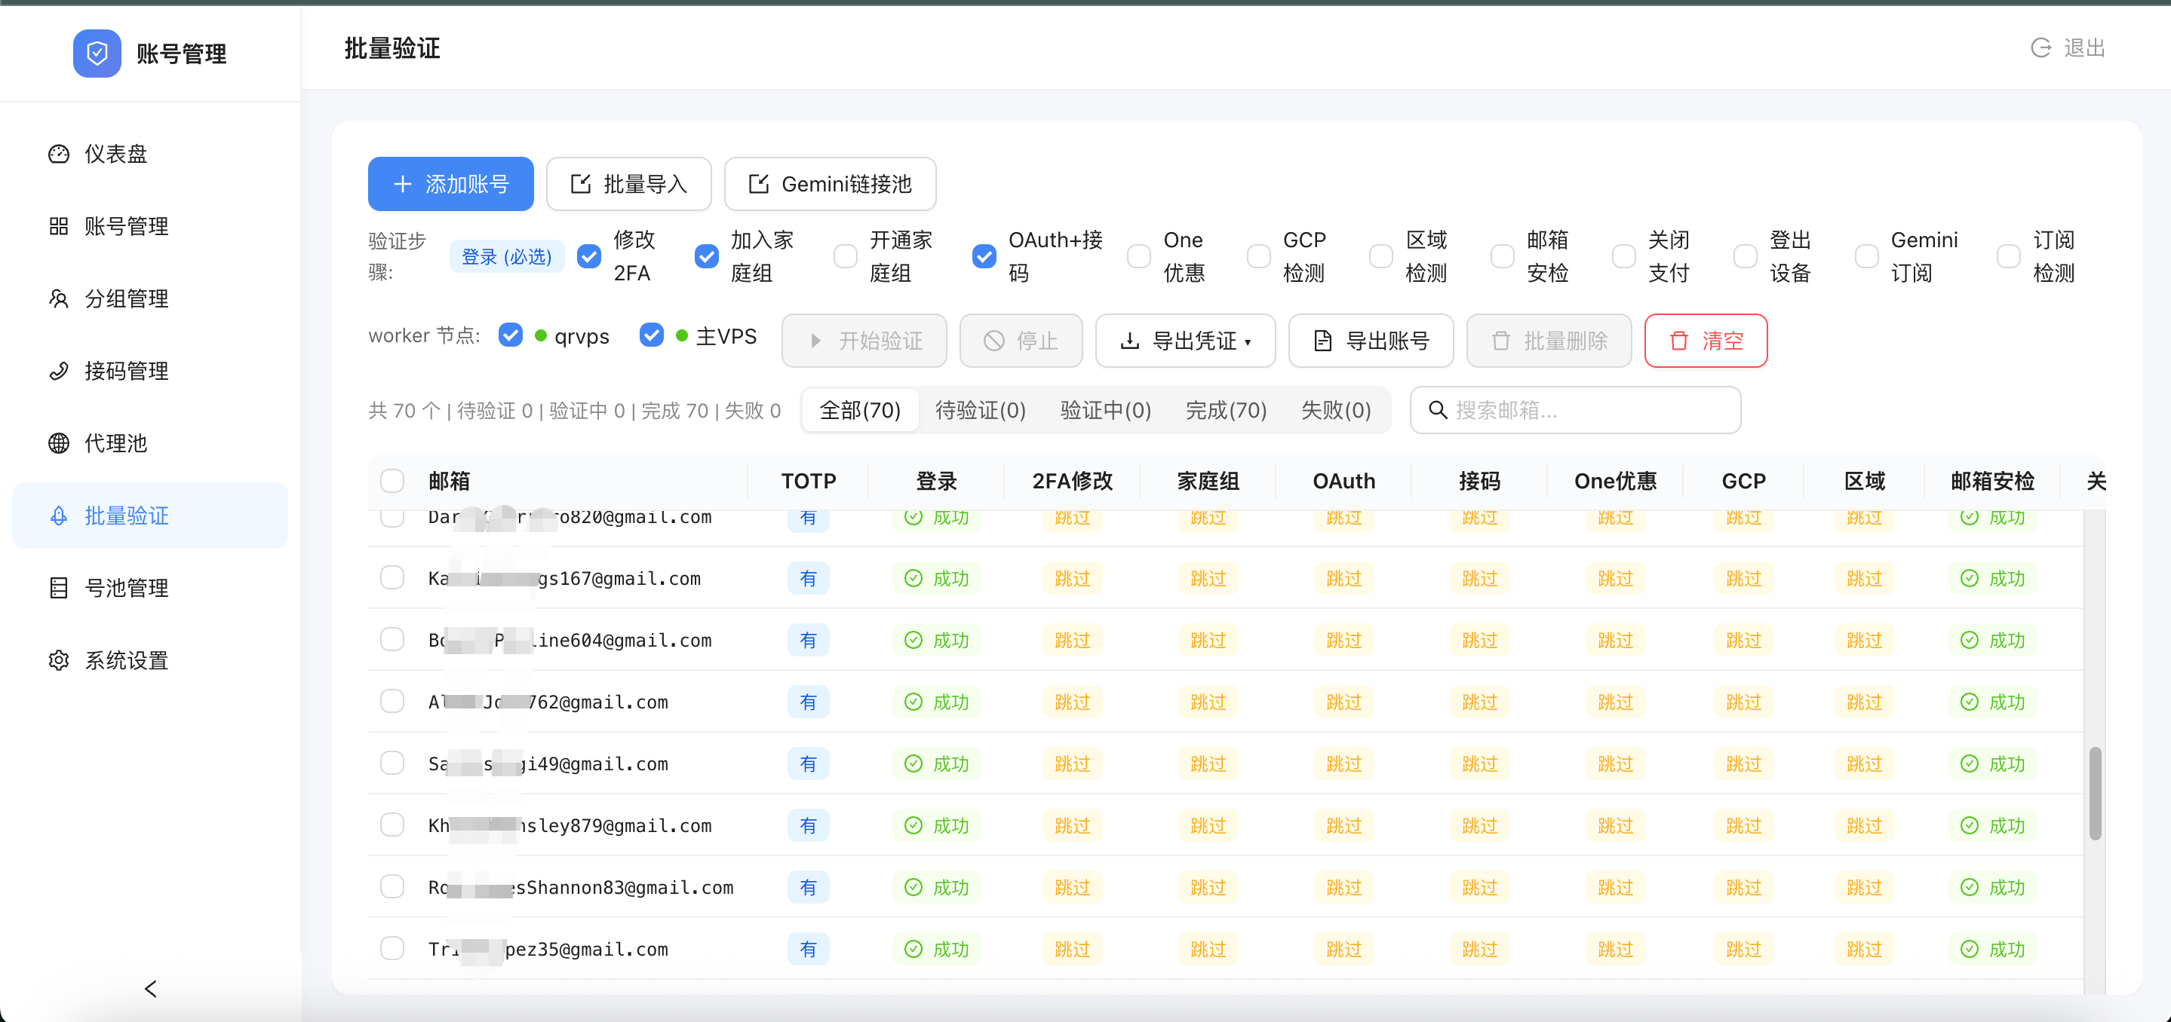Open the 导出凭证 dropdown arrow
This screenshot has height=1022, width=2171.
1248,343
